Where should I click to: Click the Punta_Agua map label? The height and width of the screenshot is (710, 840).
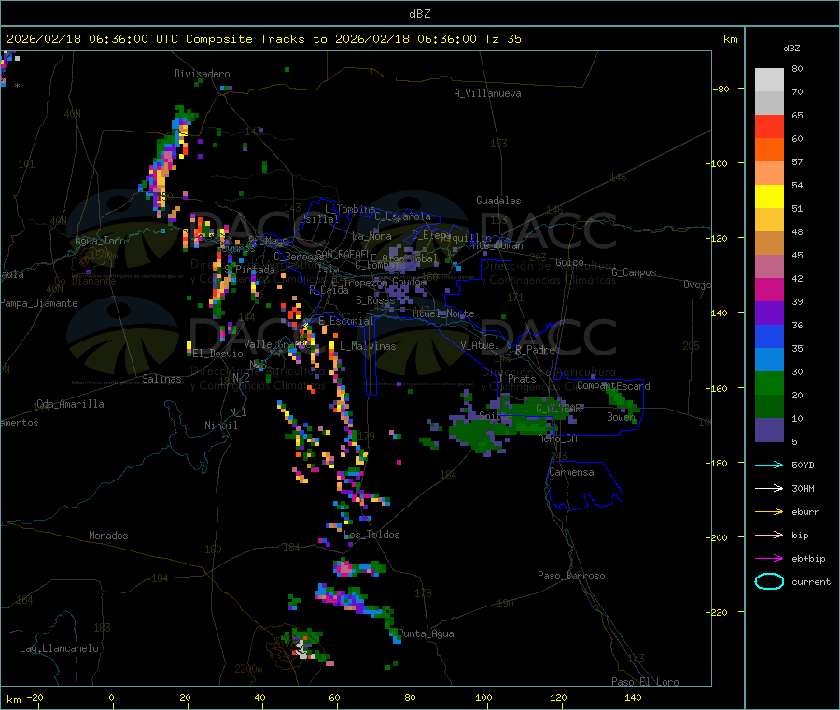[426, 633]
